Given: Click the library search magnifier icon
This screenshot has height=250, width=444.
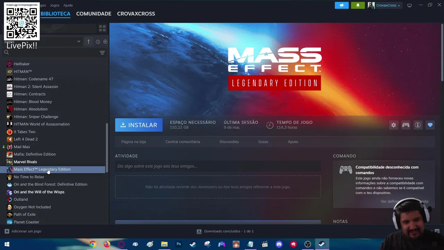Looking at the screenshot, I should tap(6, 52).
